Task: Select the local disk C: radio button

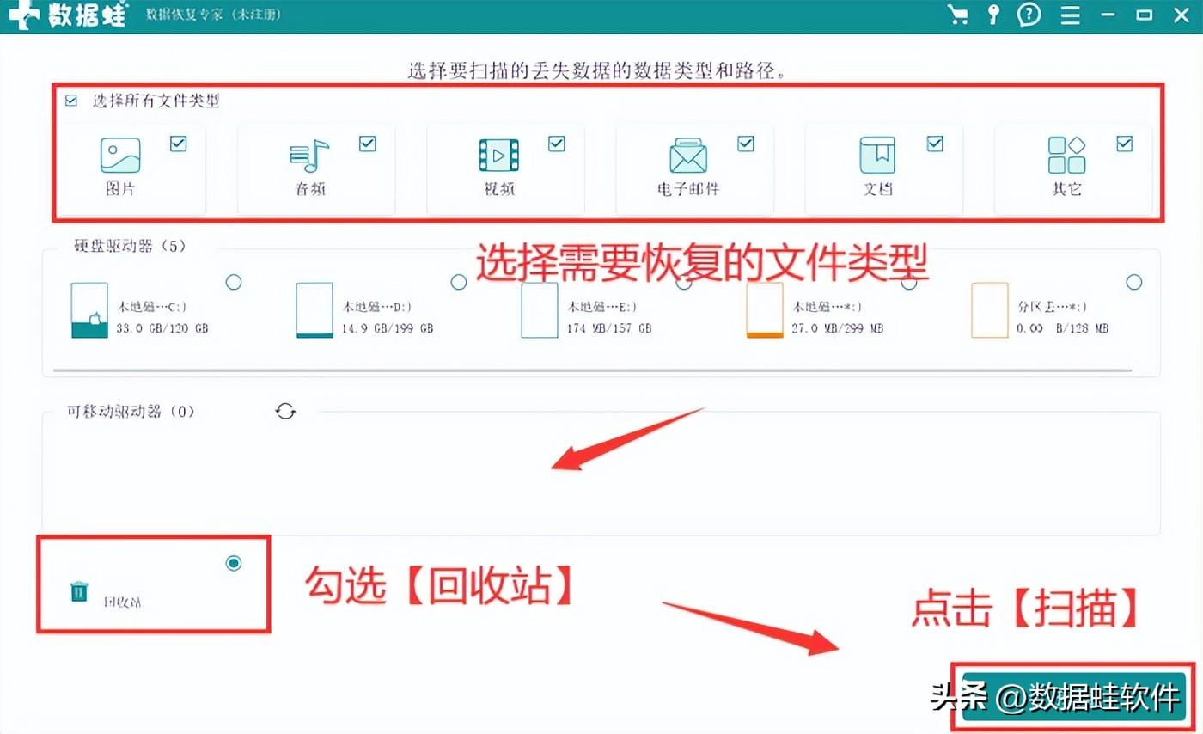Action: [x=234, y=282]
